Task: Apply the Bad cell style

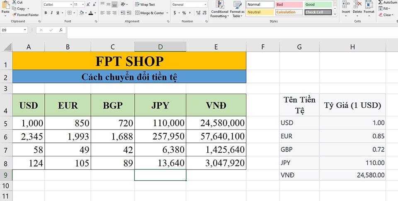Action: [289, 5]
